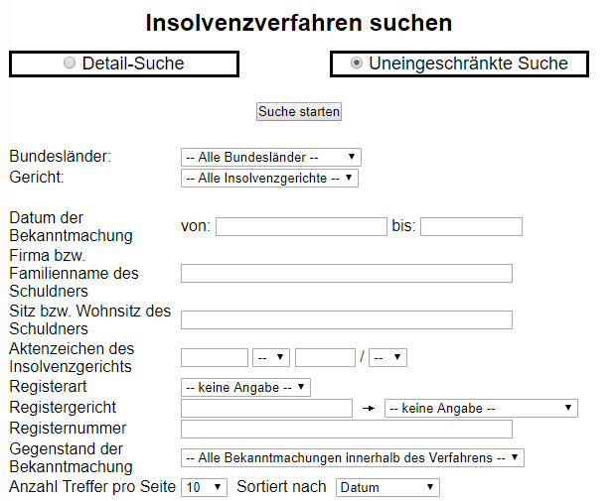Image resolution: width=614 pixels, height=501 pixels.
Task: Open the Registergericht keine Angabe dropdown
Action: point(481,408)
